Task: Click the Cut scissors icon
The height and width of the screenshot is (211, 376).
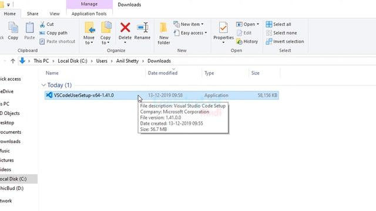Action: pyautogui.click(x=42, y=24)
